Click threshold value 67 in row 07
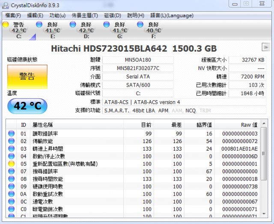The image size is (274, 224). coord(209,172)
